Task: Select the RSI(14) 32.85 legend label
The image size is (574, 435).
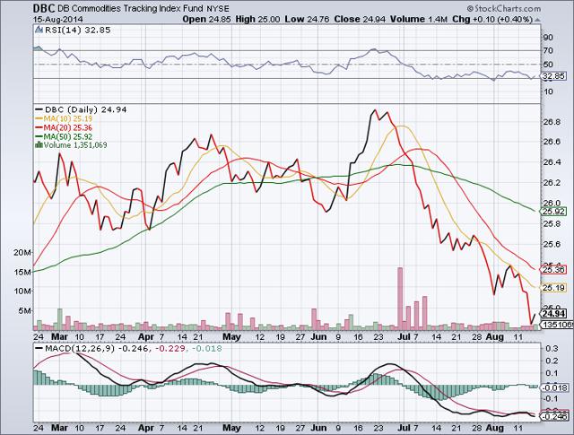Action: click(x=78, y=30)
